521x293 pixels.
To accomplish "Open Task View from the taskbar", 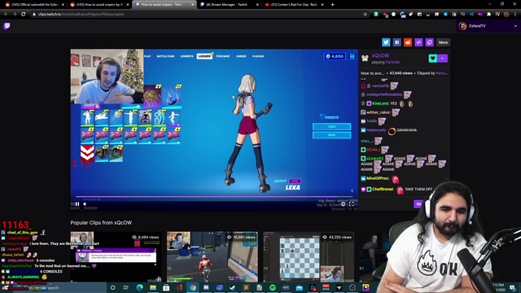I will [x=126, y=287].
